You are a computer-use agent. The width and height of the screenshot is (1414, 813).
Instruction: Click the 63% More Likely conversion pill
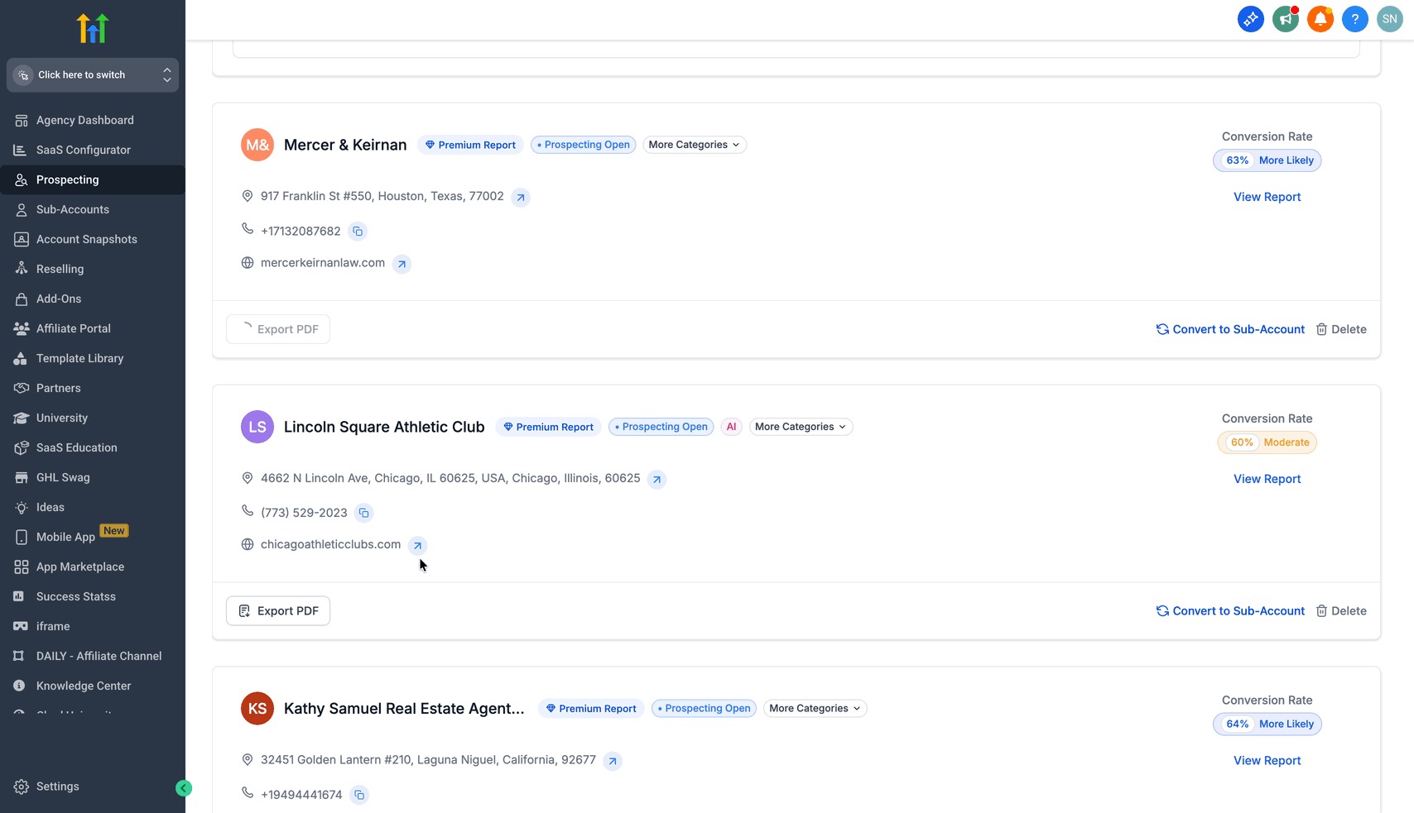1267,160
